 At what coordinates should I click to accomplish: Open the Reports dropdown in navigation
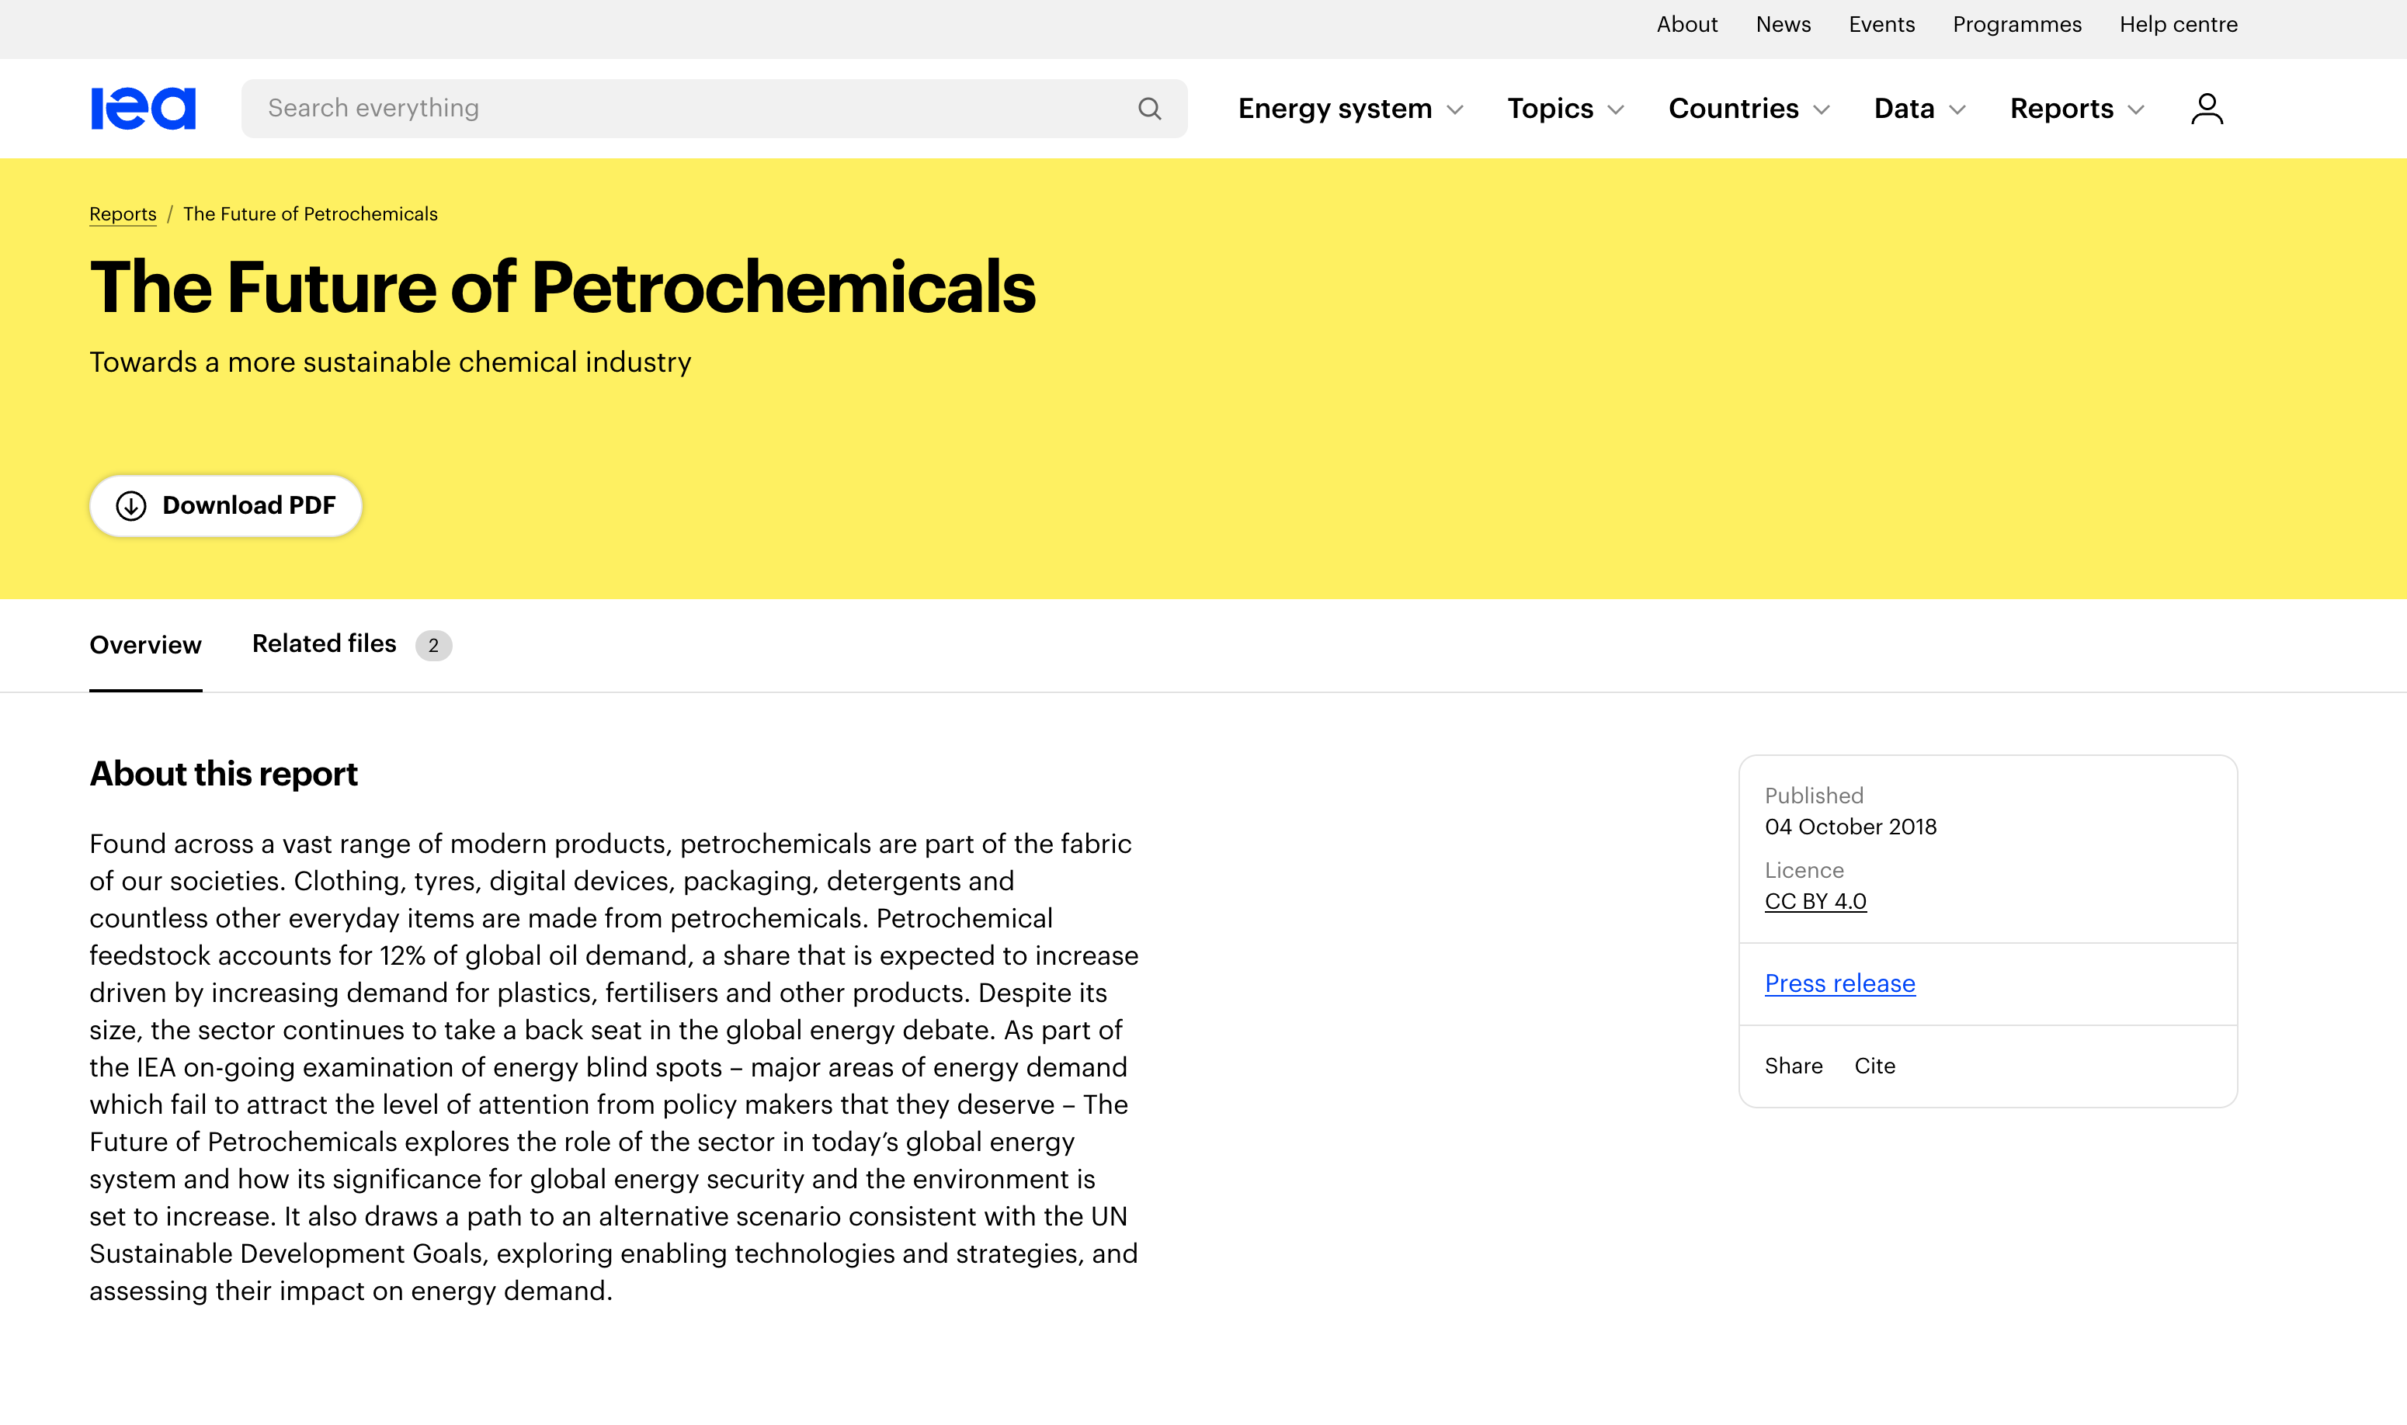coord(2076,109)
